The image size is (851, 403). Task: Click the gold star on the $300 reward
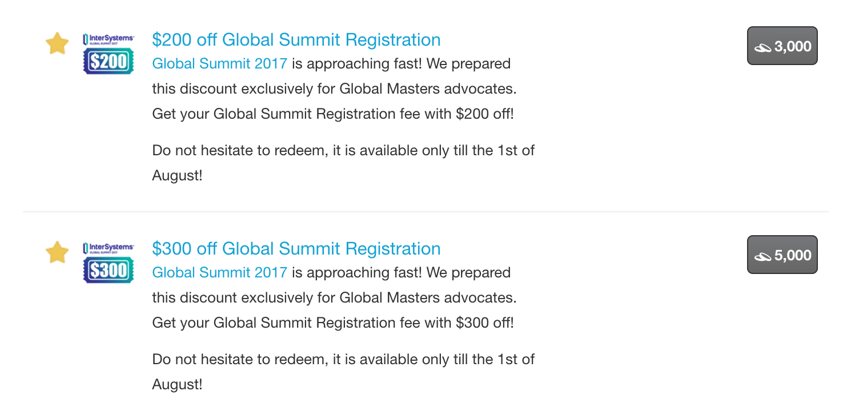click(x=57, y=252)
